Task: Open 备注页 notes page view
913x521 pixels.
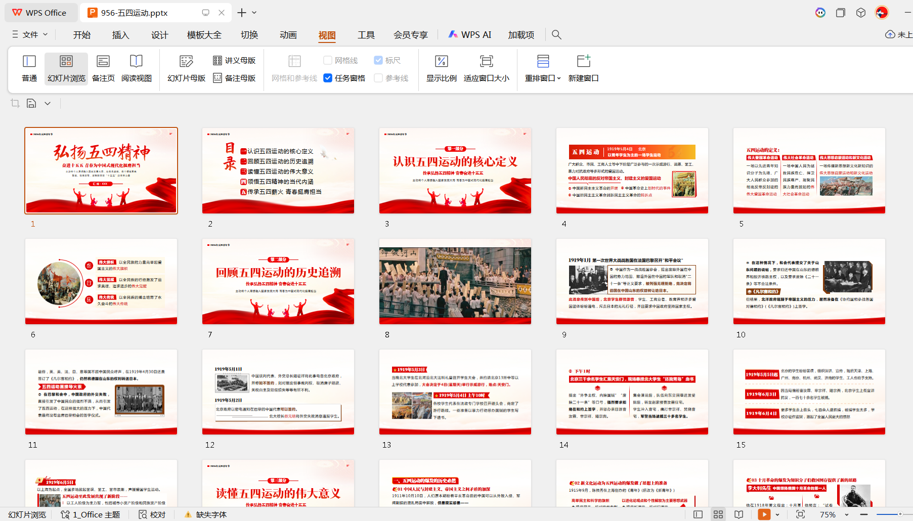Action: tap(103, 68)
